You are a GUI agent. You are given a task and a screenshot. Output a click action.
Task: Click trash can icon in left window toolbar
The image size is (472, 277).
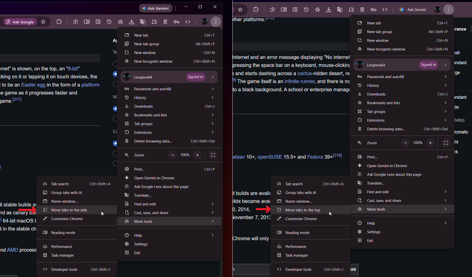(x=166, y=22)
